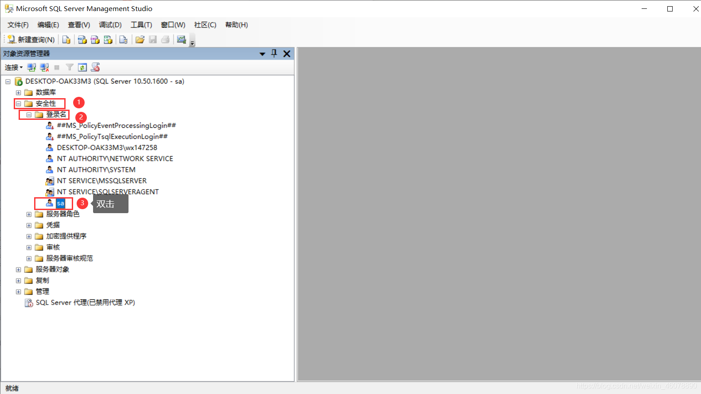Image resolution: width=701 pixels, height=394 pixels.
Task: Select NT SERVICE\SQLSERVERAGENT login
Action: click(x=108, y=192)
